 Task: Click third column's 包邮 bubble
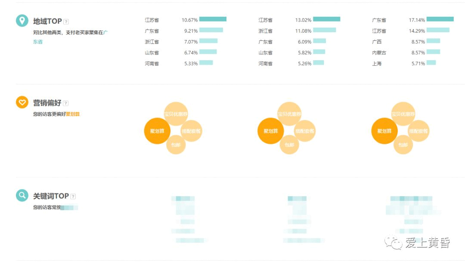(x=403, y=145)
